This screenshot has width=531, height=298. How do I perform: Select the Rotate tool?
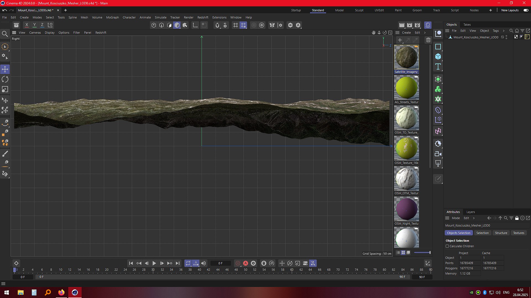click(x=5, y=79)
